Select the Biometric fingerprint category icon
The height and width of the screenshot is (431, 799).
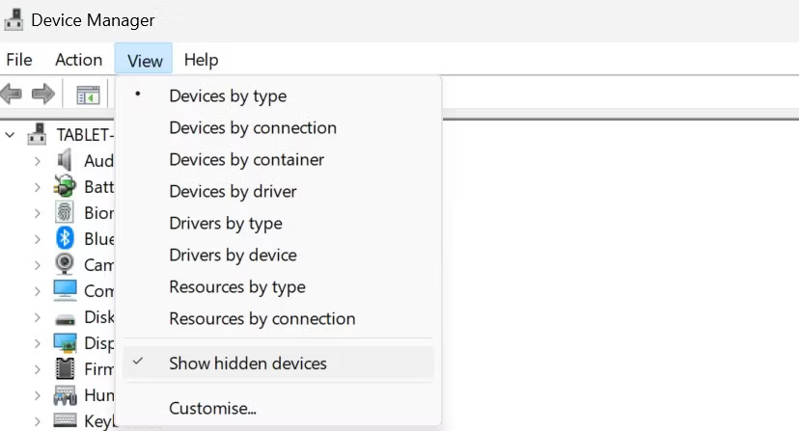coord(65,212)
